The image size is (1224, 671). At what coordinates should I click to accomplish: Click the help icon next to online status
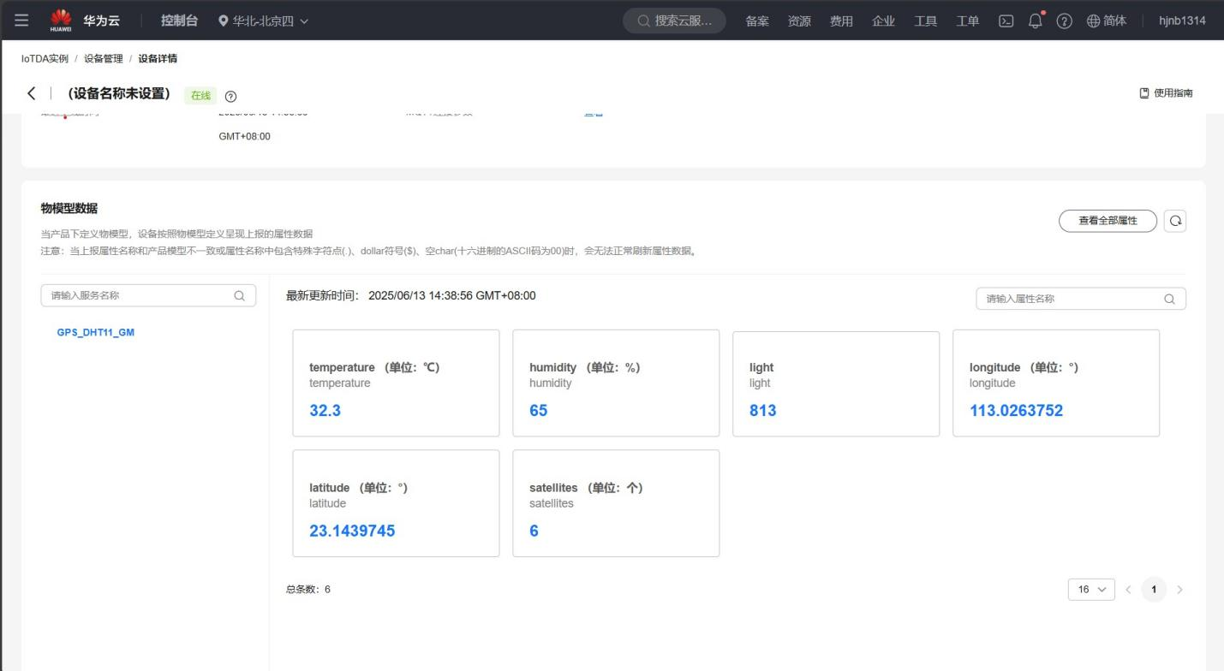coord(230,96)
